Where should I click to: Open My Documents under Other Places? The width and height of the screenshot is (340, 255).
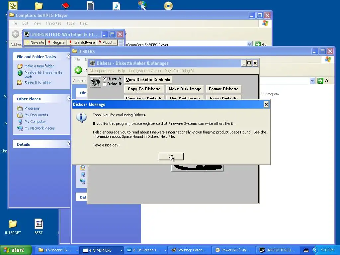[x=36, y=115]
